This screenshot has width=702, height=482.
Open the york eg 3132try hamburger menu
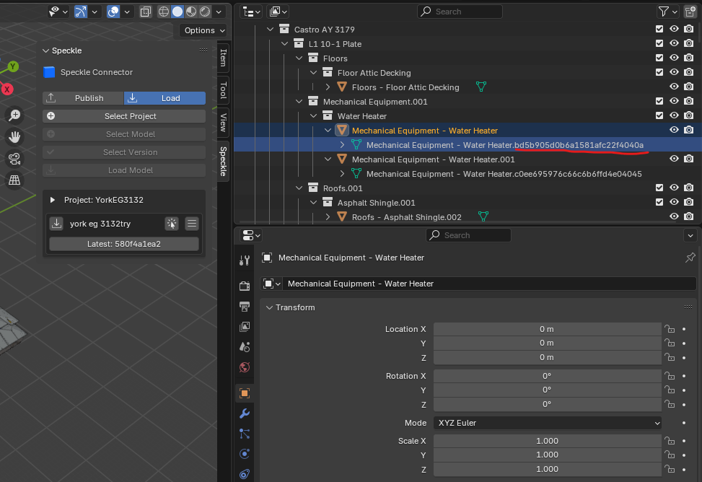(x=192, y=223)
